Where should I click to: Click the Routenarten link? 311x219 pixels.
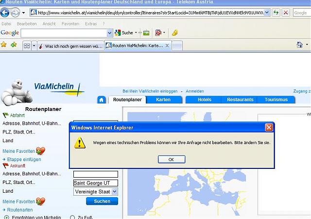click(x=20, y=210)
